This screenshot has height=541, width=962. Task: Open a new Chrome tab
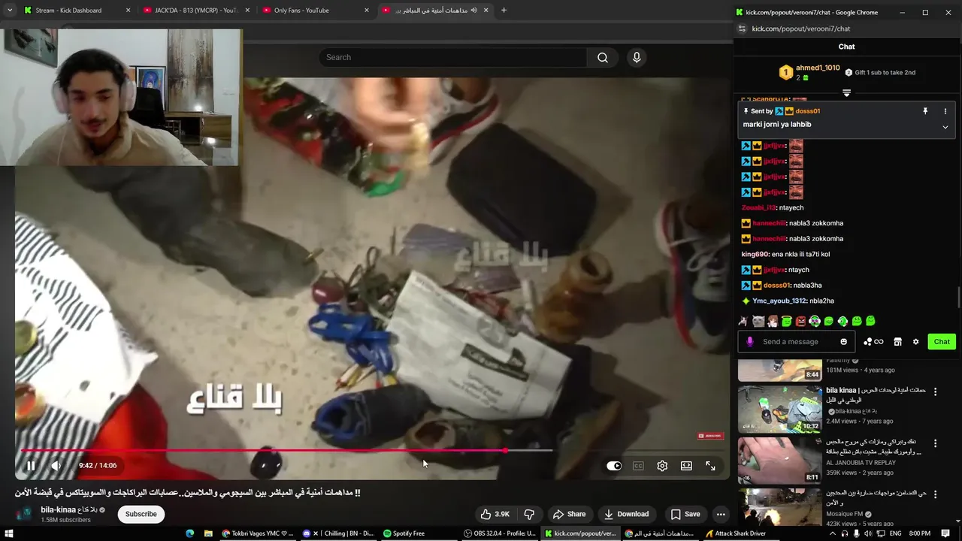tap(504, 11)
